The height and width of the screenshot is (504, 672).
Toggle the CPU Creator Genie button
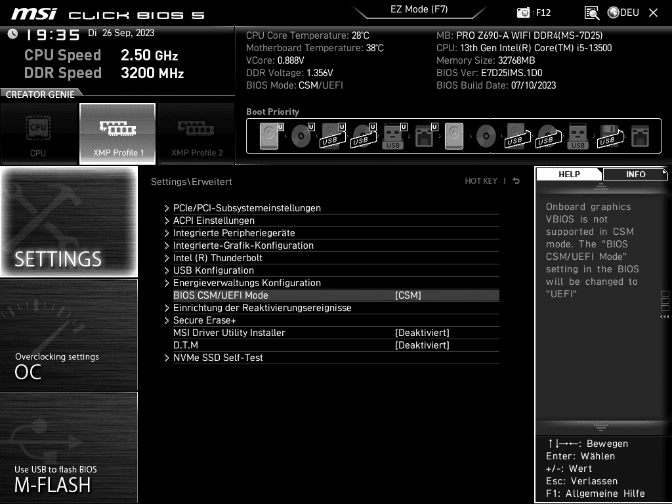[x=39, y=134]
